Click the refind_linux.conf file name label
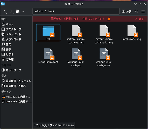148x129 pixels. coord(48,62)
